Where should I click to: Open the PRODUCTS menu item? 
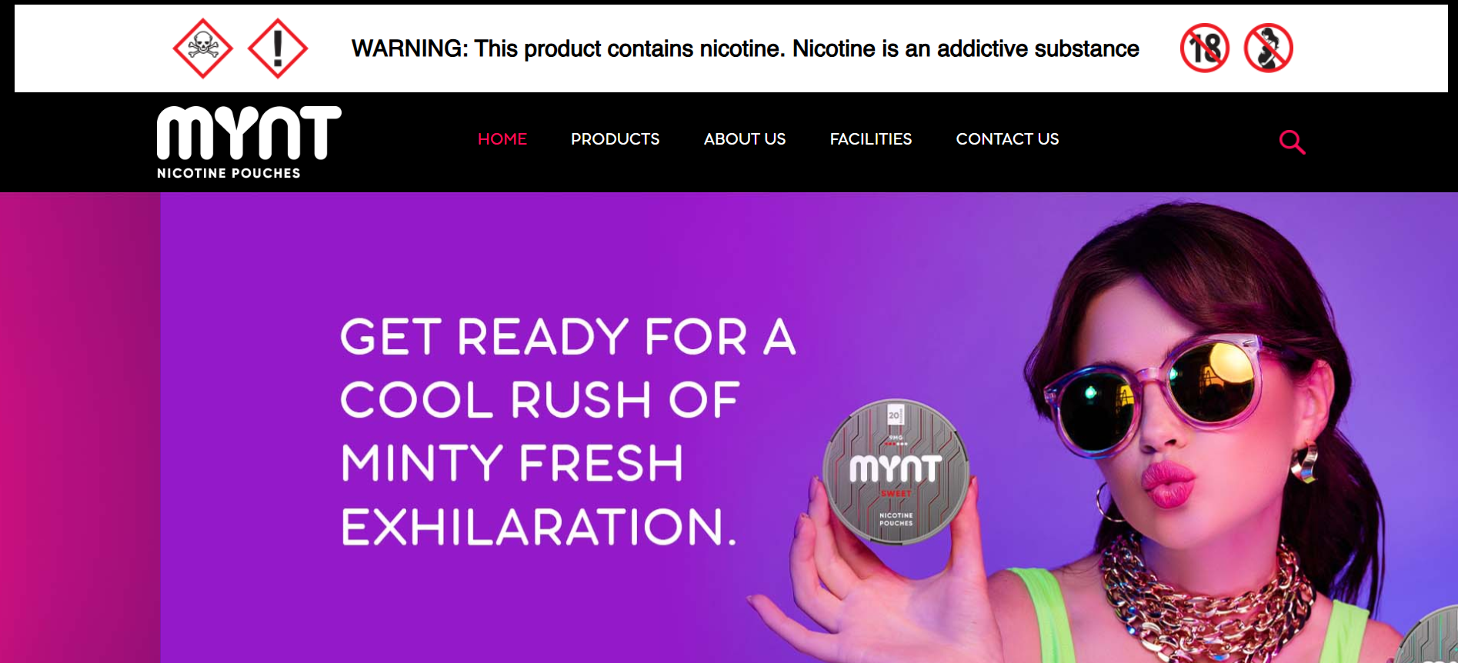[x=615, y=139]
